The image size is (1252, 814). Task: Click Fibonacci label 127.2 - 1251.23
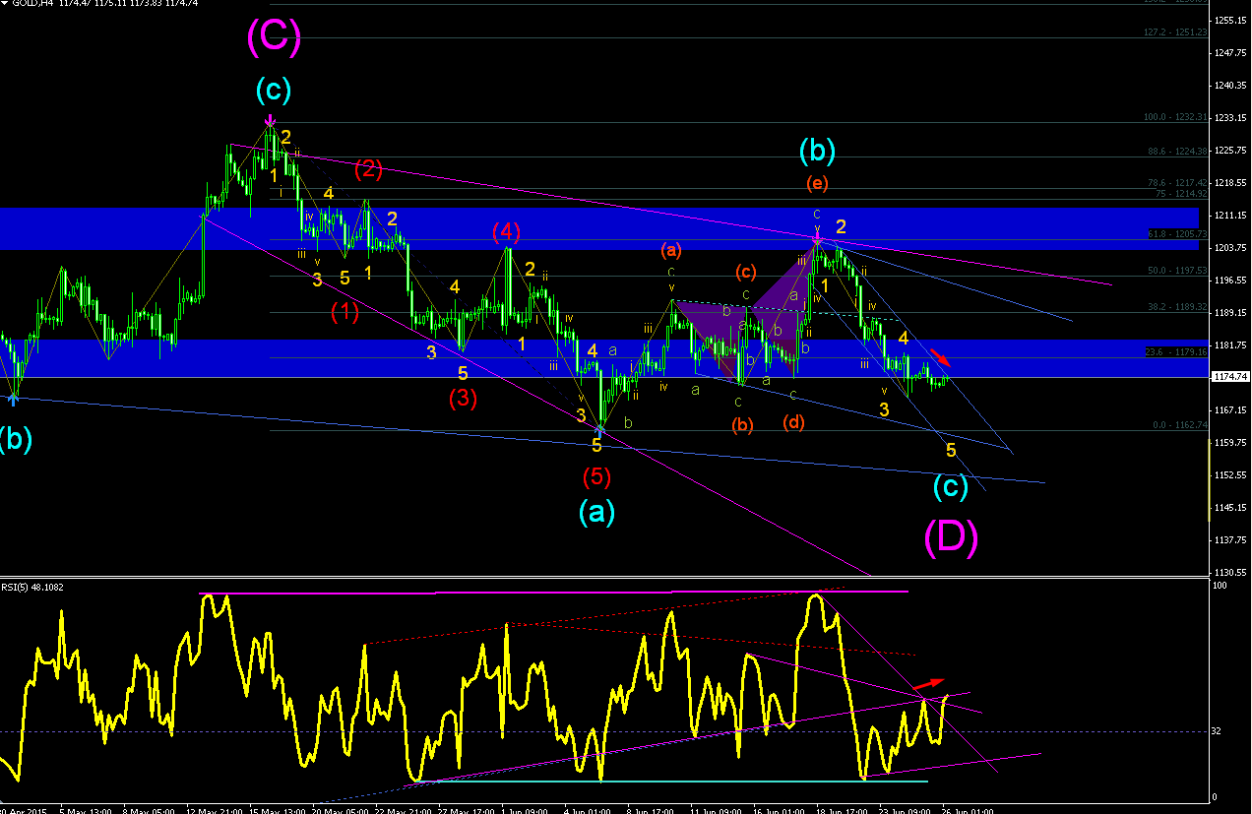(1176, 32)
